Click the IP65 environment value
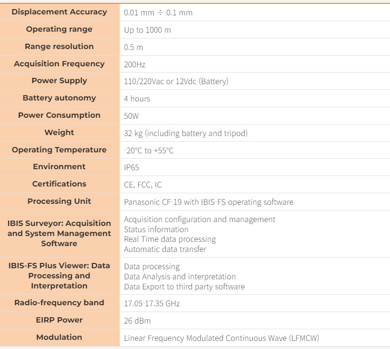The image size is (390, 349). (132, 168)
